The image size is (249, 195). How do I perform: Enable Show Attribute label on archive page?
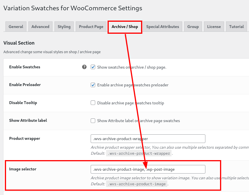click(93, 121)
